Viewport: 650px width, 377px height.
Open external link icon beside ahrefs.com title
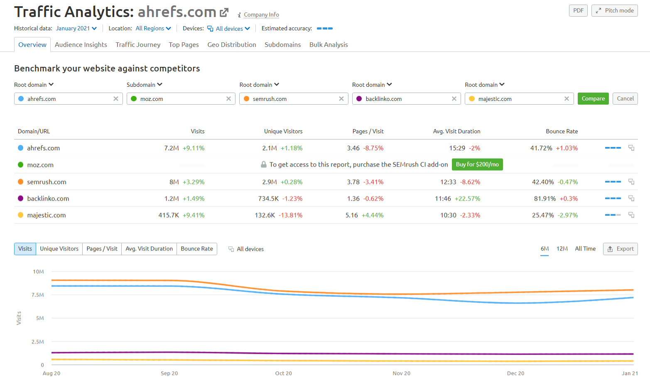224,12
